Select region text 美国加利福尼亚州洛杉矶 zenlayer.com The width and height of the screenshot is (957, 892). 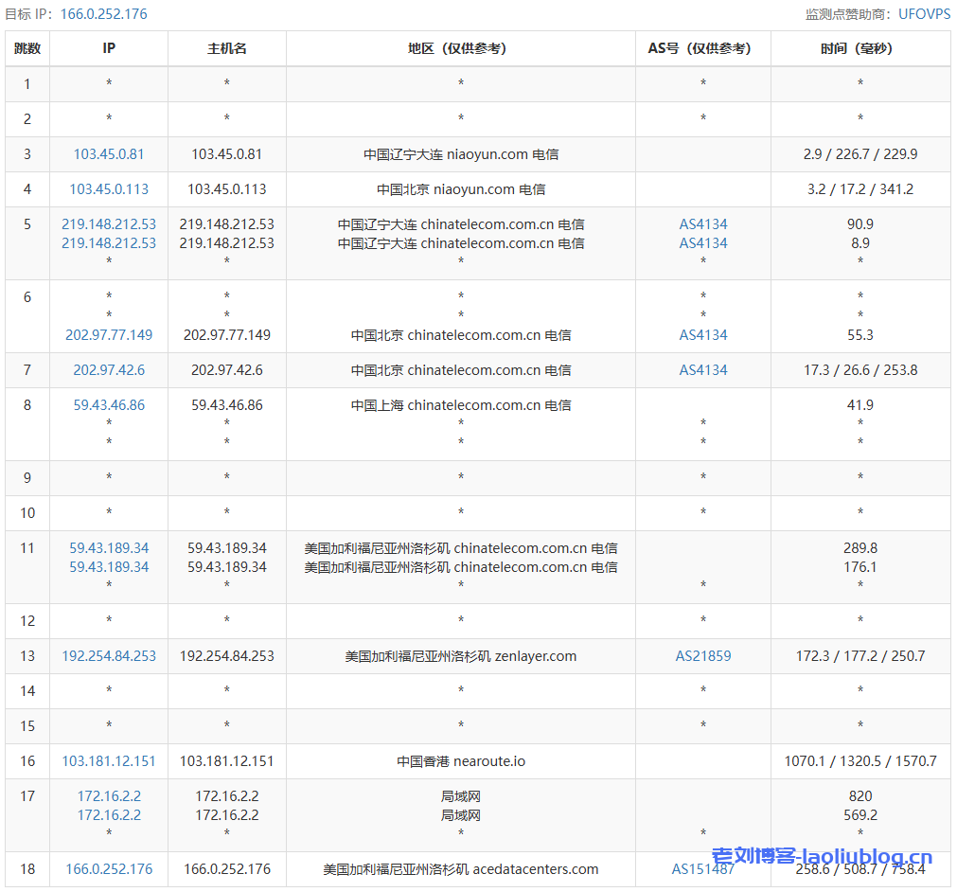click(x=461, y=656)
